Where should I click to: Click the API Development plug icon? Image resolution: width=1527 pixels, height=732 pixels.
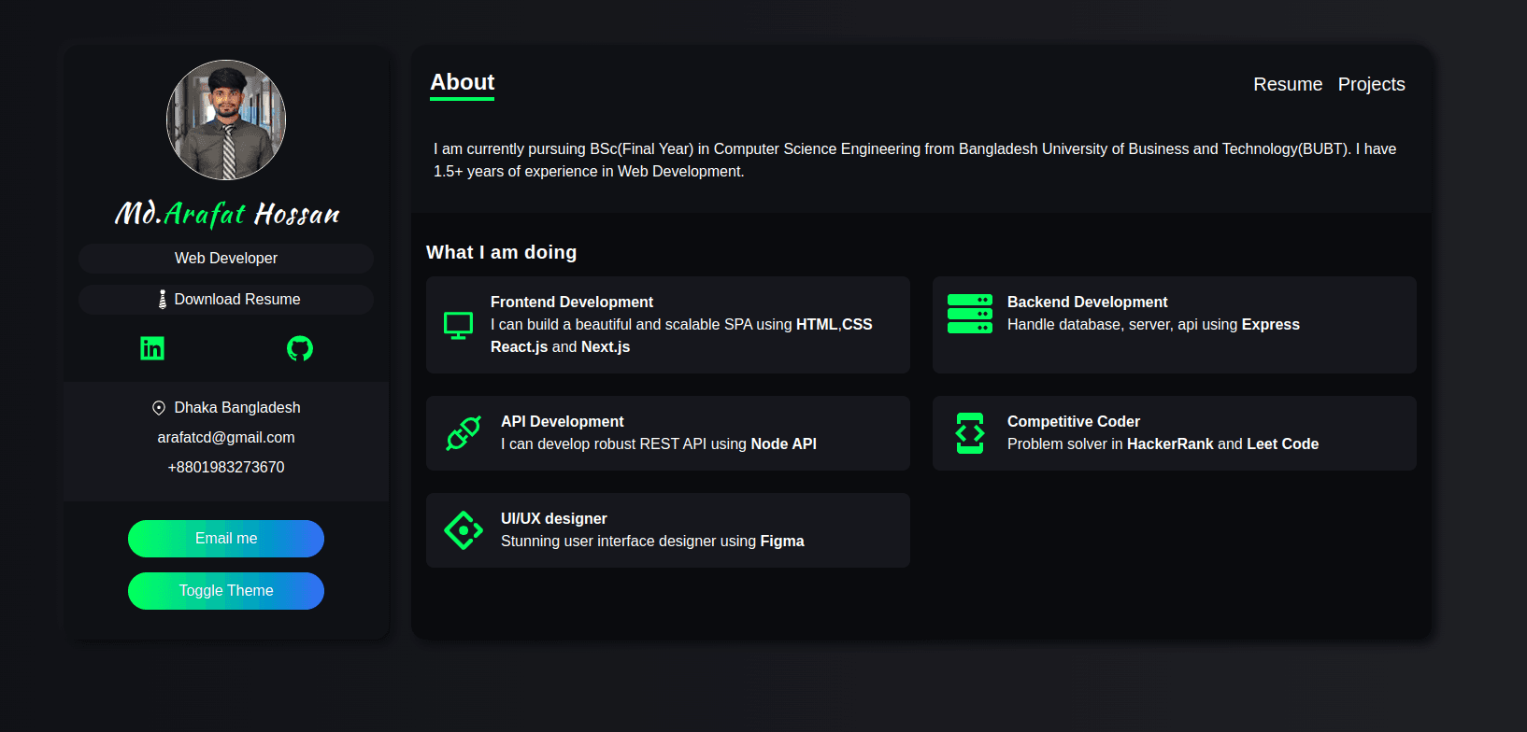tap(464, 433)
